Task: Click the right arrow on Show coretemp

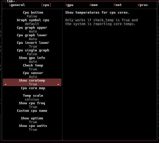Action: pyautogui.click(x=58, y=84)
